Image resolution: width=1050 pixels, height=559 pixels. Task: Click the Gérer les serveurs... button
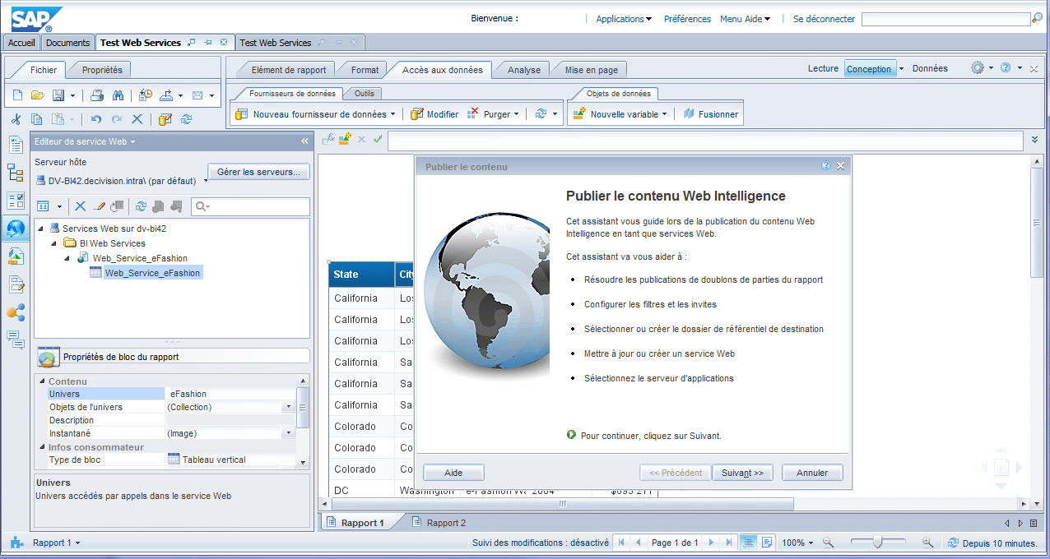click(258, 172)
